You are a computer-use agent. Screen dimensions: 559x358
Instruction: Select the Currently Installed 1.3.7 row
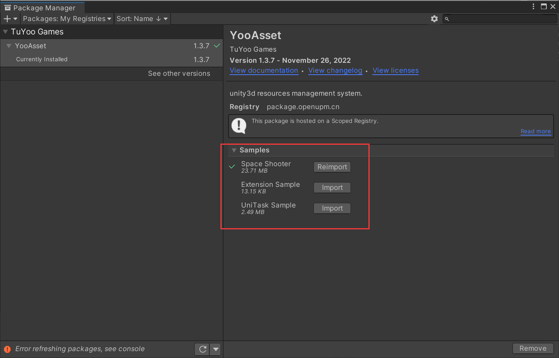[112, 59]
